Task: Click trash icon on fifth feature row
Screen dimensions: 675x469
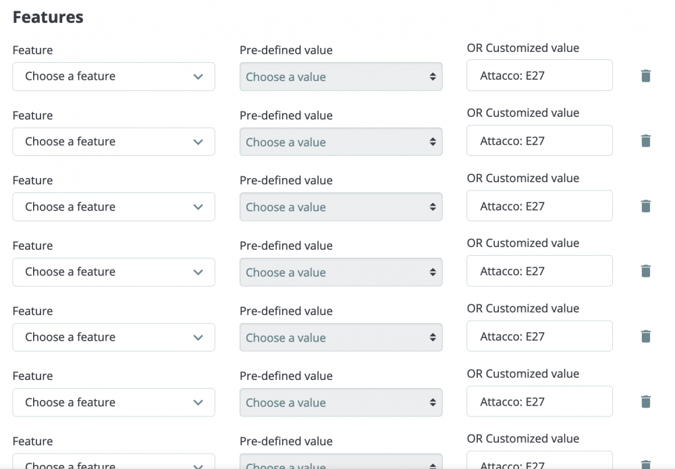Action: click(645, 337)
